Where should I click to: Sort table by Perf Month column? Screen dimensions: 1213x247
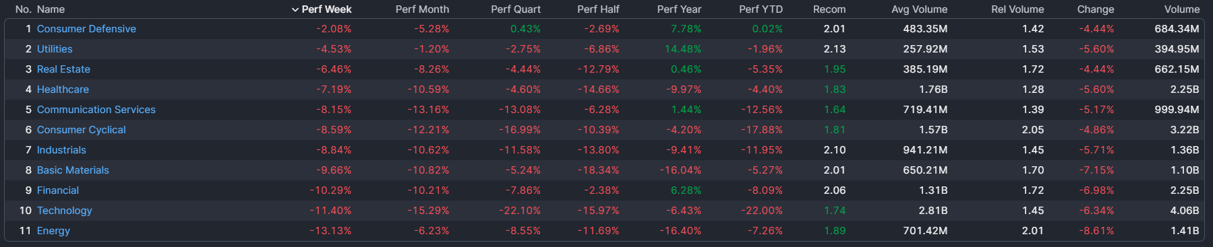pyautogui.click(x=422, y=9)
